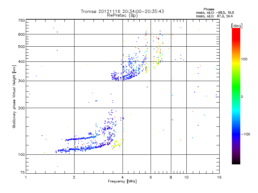Click the x-axis tick label '2'
The height and width of the screenshot is (193, 258).
coord(74,177)
